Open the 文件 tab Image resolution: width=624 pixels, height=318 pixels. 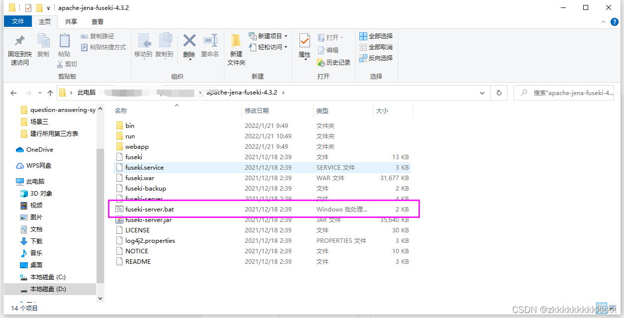[x=18, y=21]
